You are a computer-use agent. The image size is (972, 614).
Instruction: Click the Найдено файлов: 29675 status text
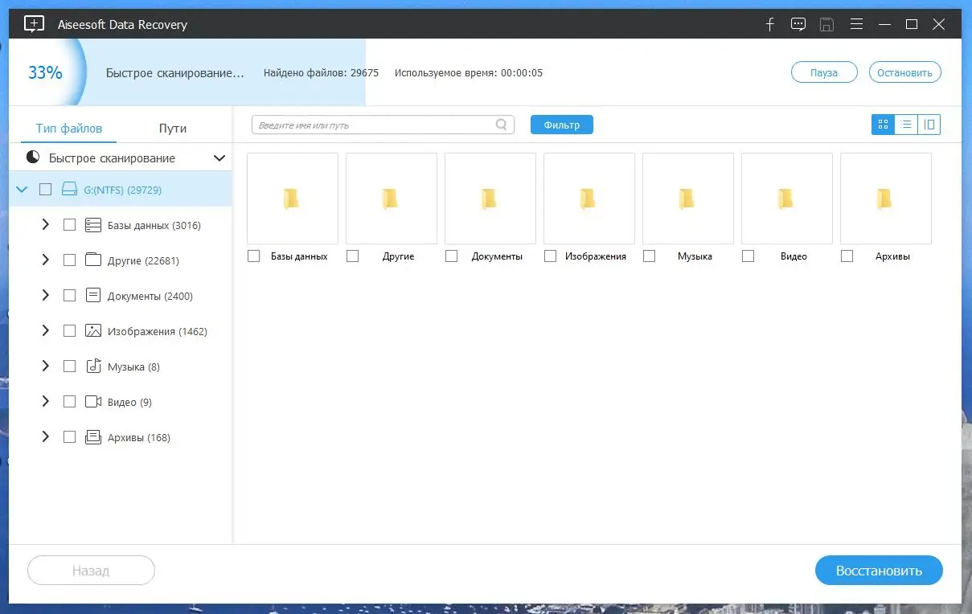click(321, 73)
